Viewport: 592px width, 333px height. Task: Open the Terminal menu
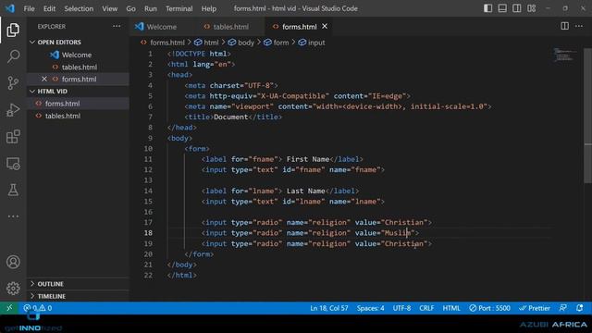coord(179,8)
